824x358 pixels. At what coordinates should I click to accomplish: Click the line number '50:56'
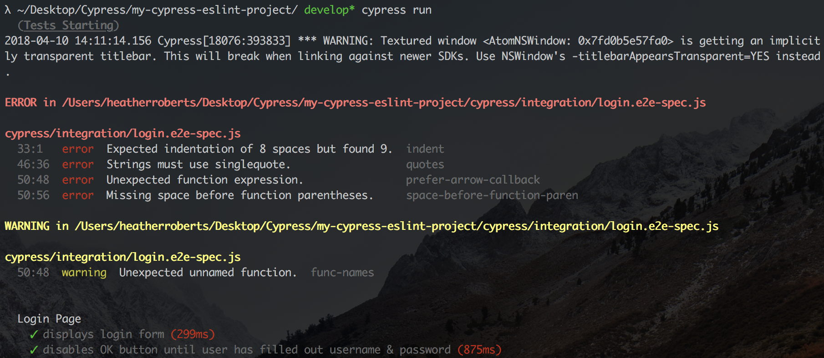33,195
